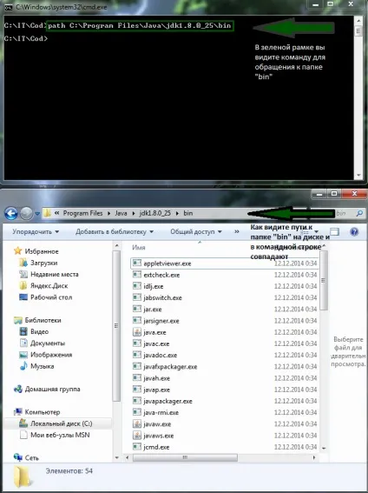Screen dimensions: 368x493
Task: Click the file list vertical scrollbar thumb
Action: coord(324,281)
